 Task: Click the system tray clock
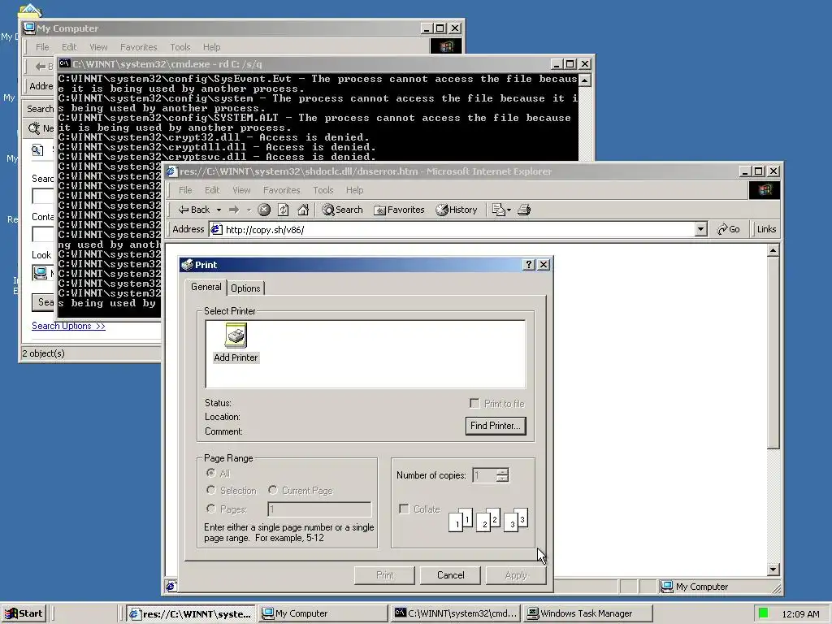(x=800, y=614)
